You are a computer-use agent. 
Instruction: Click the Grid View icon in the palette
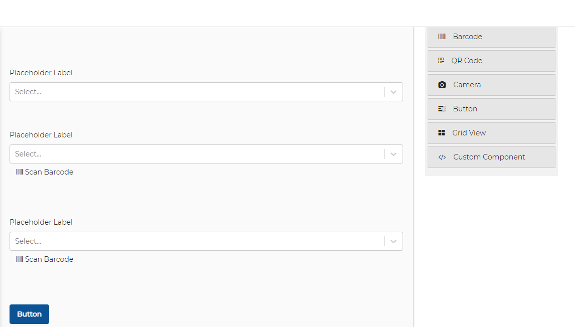442,133
